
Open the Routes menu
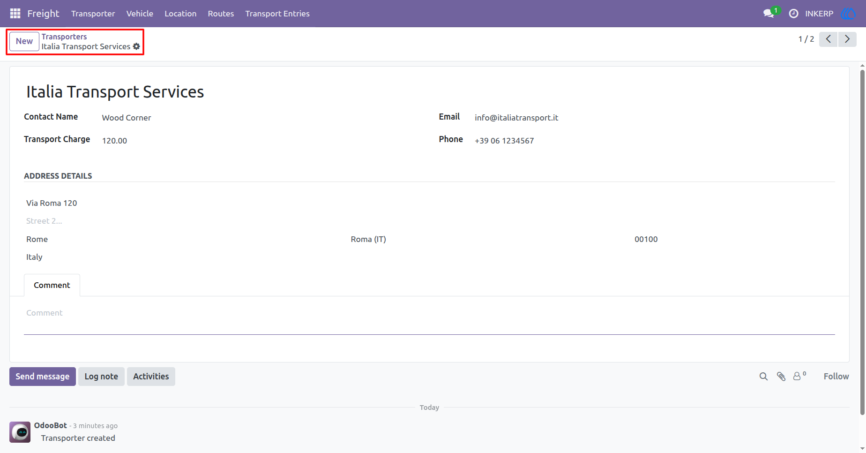[221, 14]
